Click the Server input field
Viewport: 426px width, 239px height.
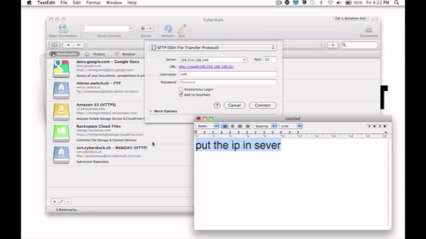211,60
